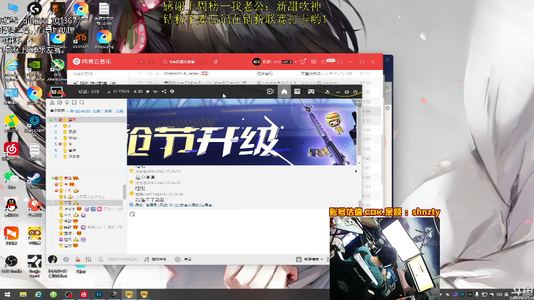Open the Steam desktop shortcut
The image size is (534, 300).
35,179
